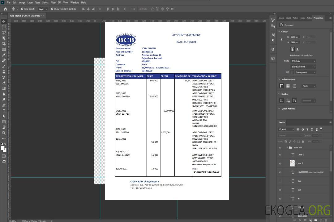
Task: Open the Edit Toolbar three-dots button
Action: coord(4,138)
